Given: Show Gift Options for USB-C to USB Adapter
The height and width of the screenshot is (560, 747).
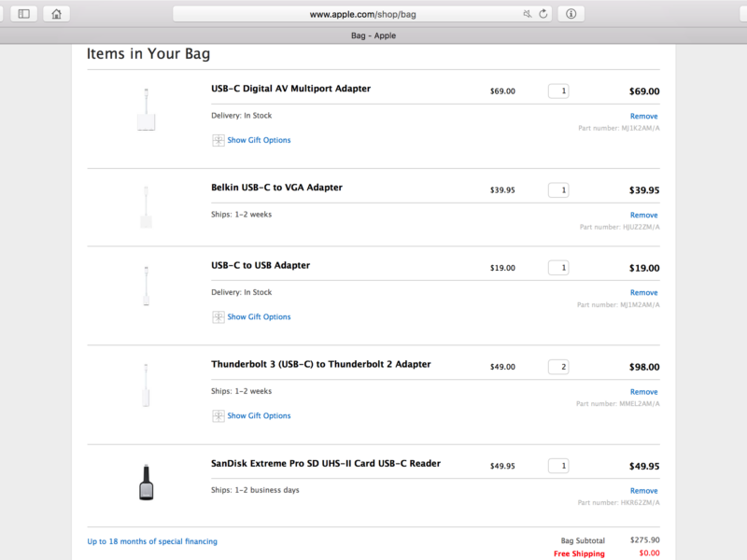Looking at the screenshot, I should [x=259, y=317].
